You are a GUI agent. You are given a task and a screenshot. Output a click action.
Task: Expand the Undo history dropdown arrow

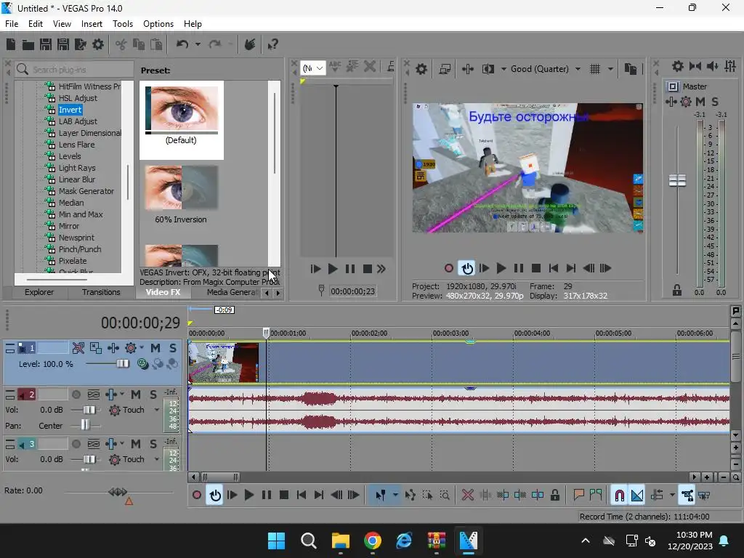198,44
